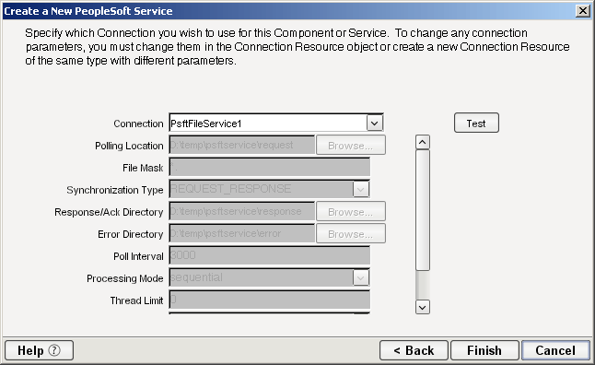Screen dimensions: 595x365
Task: Browse for the Polling Location
Action: point(351,145)
